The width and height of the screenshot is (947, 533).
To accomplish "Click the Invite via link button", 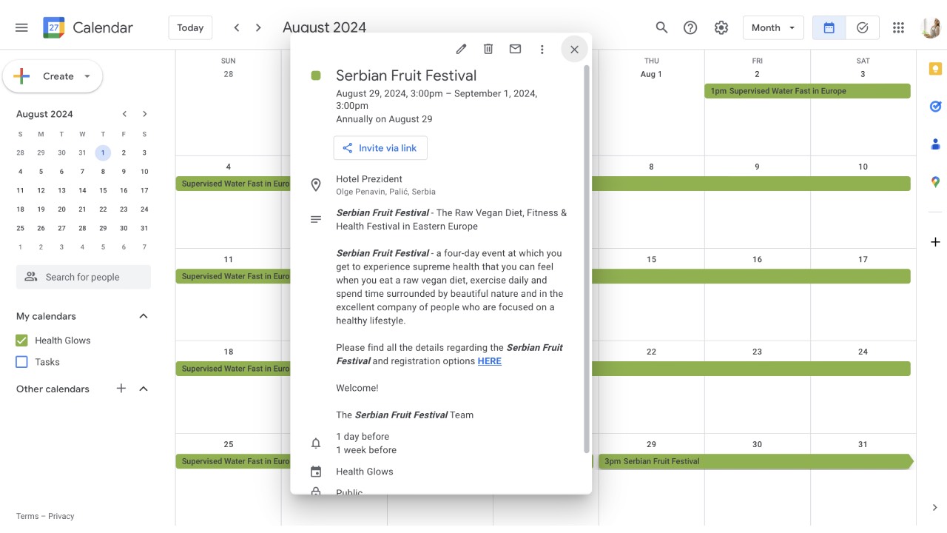I will (x=380, y=147).
